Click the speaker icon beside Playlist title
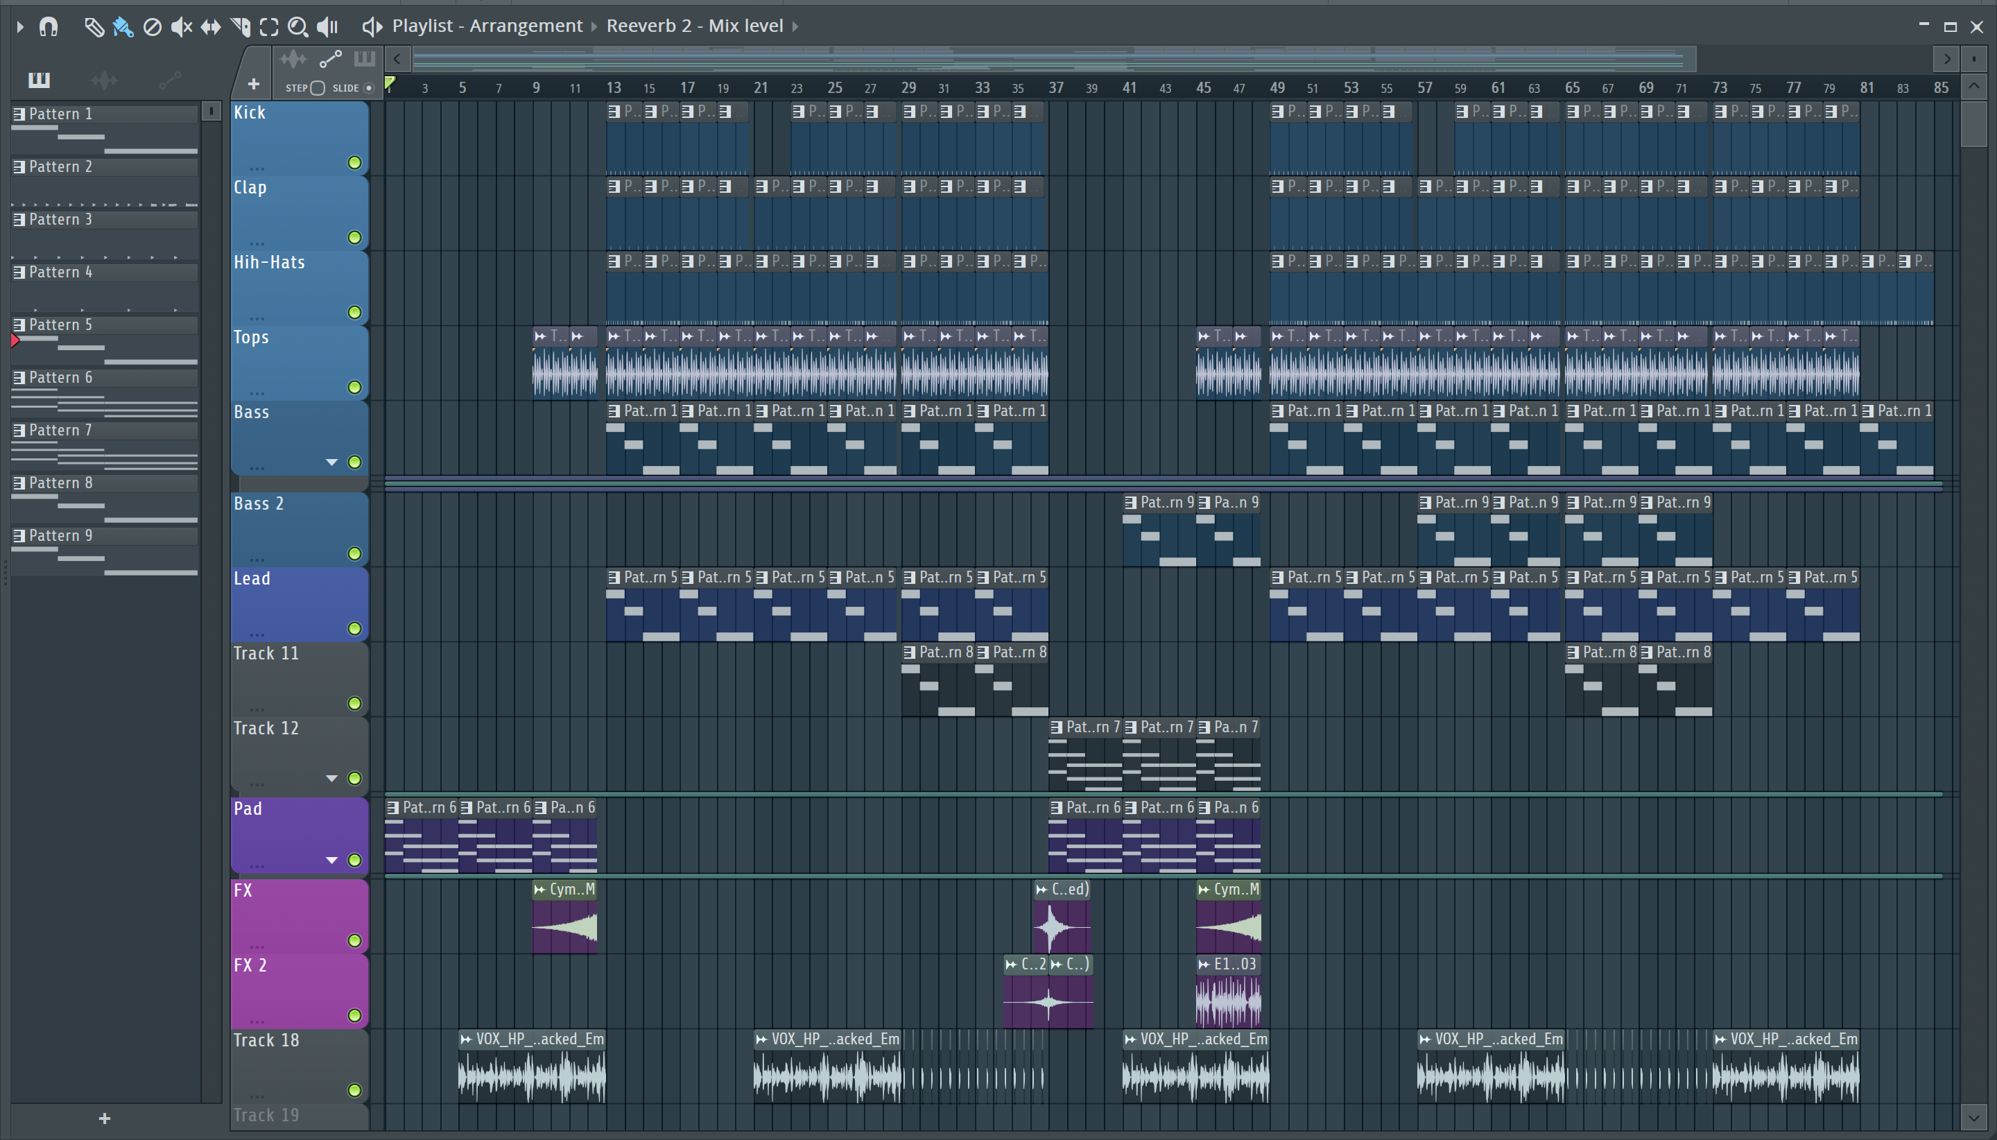 click(372, 26)
